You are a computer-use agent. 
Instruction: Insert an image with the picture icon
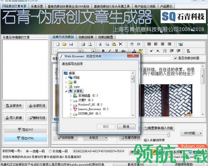[181, 44]
